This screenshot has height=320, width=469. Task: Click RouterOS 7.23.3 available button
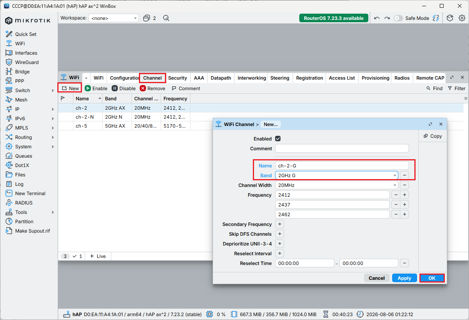(334, 18)
